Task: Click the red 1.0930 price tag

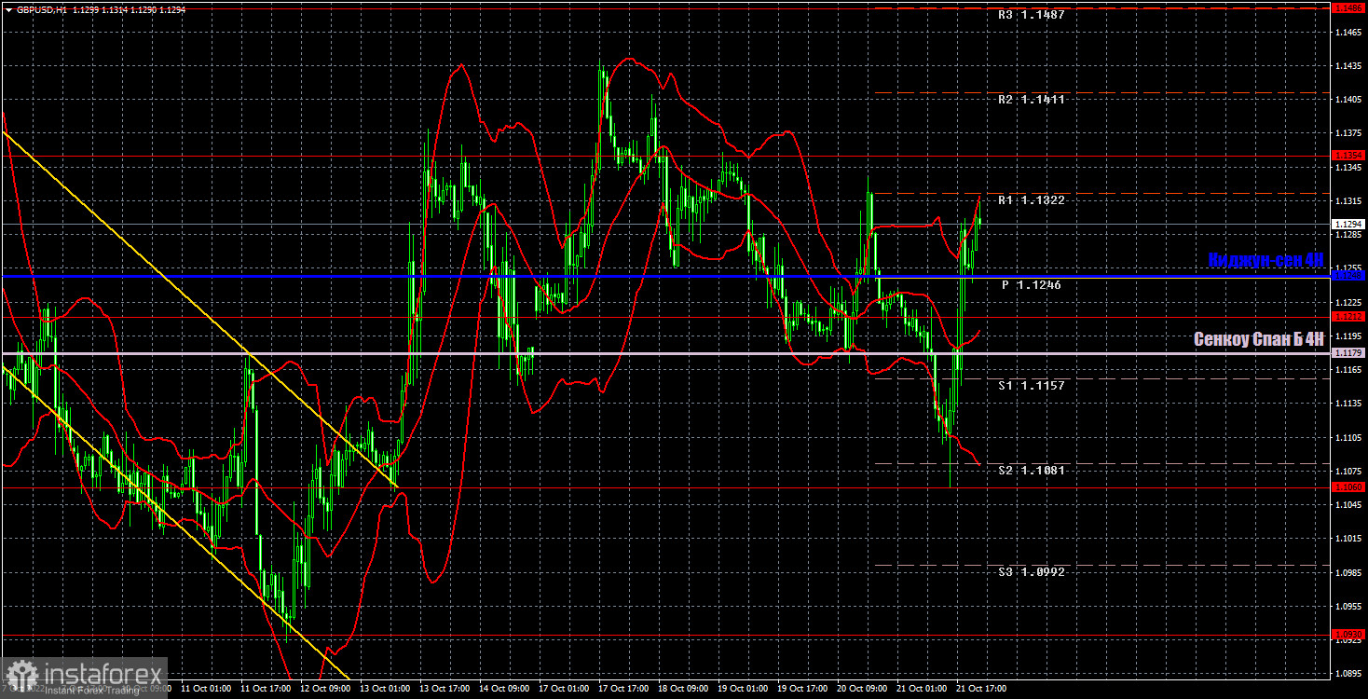Action: click(x=1348, y=634)
